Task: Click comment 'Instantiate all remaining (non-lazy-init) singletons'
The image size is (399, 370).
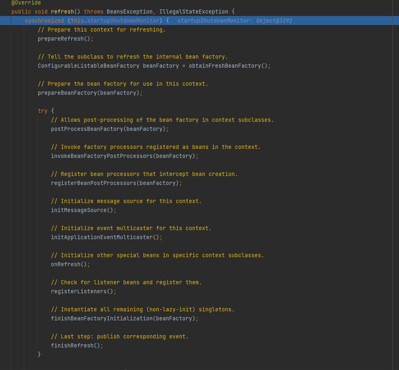Action: [x=142, y=309]
